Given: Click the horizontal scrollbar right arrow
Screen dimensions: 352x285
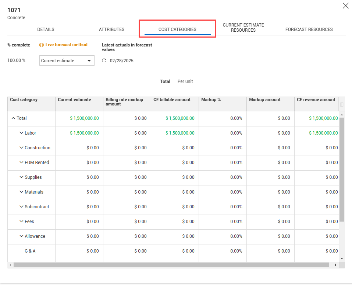Looking at the screenshot, I should 335,265.
